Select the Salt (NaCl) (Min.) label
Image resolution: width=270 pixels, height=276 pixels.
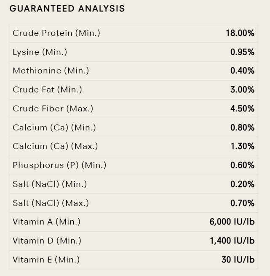[x=50, y=184]
